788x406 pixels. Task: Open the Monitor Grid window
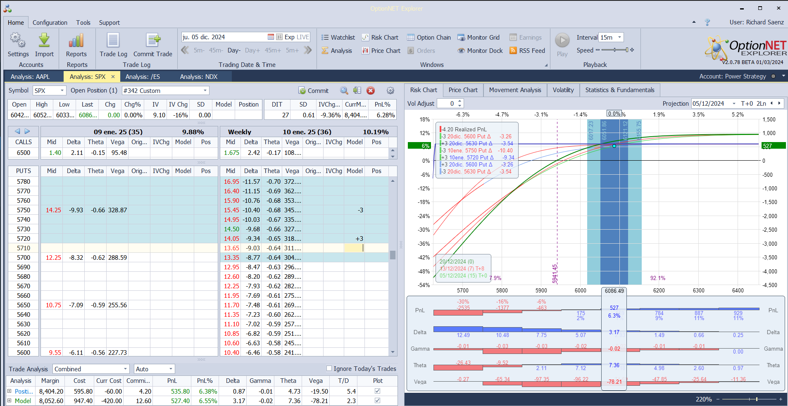click(479, 38)
